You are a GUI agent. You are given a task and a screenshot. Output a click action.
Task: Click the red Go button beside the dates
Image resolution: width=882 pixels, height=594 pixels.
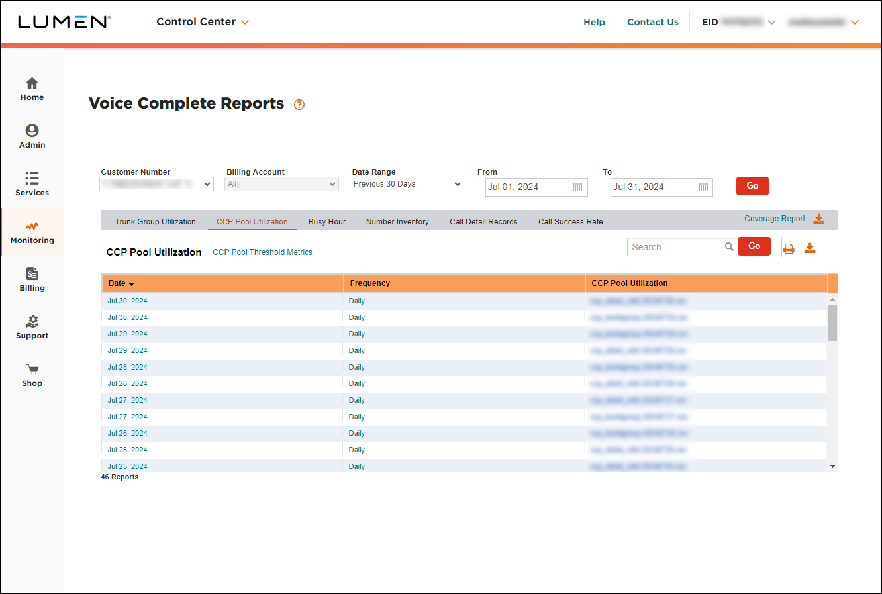point(752,186)
